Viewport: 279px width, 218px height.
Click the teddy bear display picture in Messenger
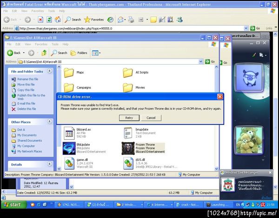click(x=249, y=140)
